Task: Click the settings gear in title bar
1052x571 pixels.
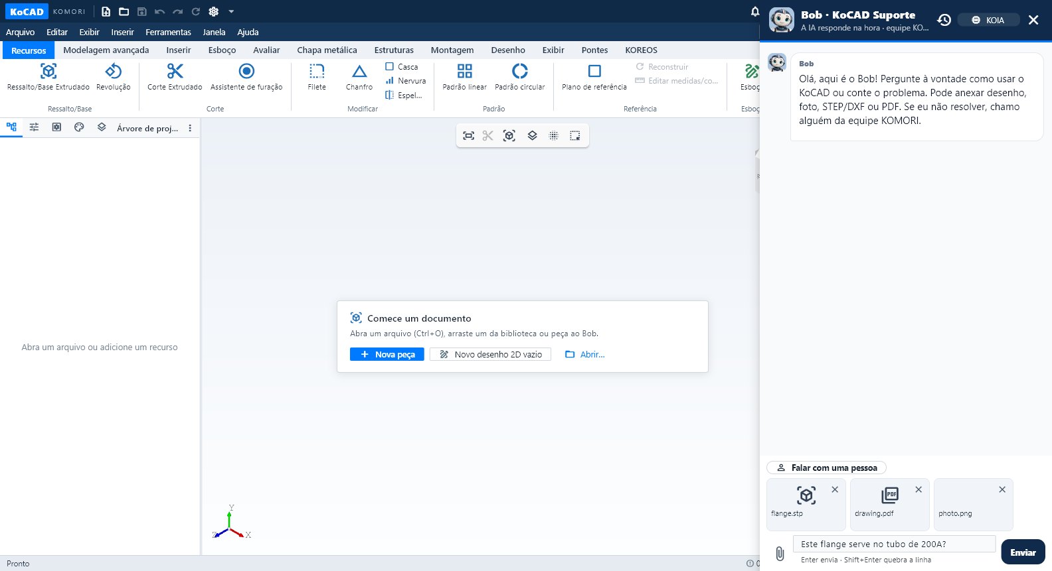Action: click(x=213, y=11)
